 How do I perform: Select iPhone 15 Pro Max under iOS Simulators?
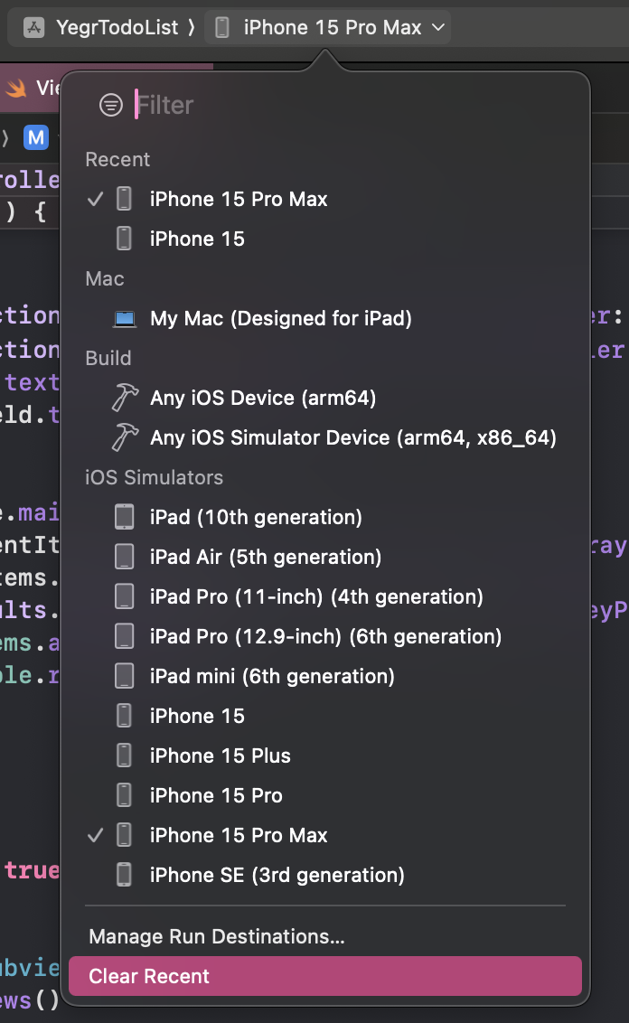pyautogui.click(x=325, y=836)
